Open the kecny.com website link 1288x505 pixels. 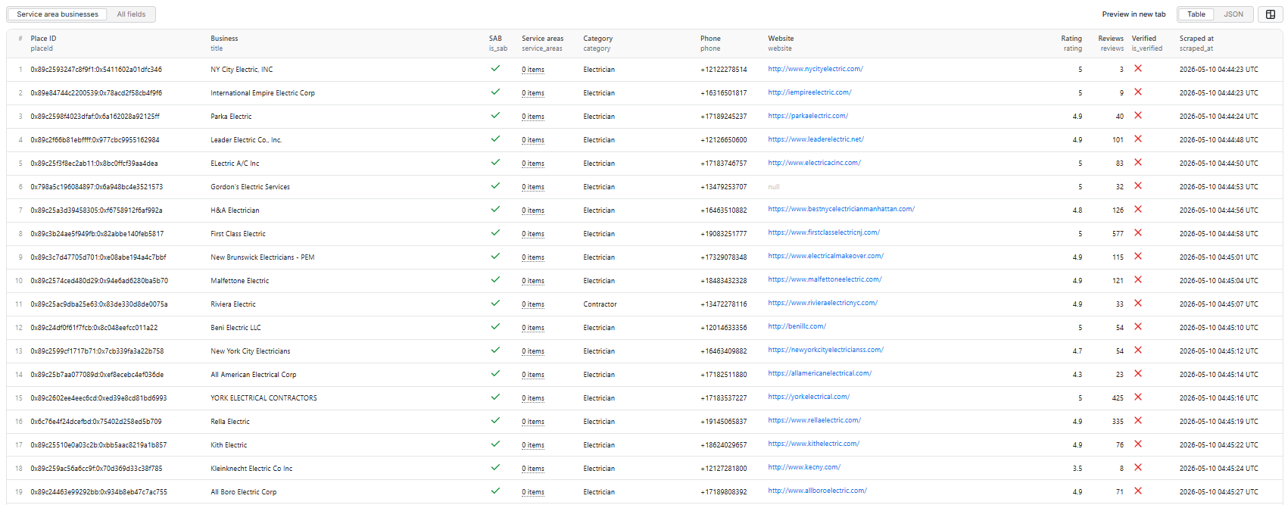pos(804,467)
